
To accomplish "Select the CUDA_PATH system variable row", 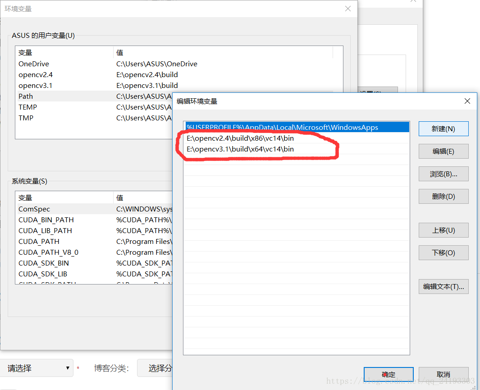I will pos(95,242).
